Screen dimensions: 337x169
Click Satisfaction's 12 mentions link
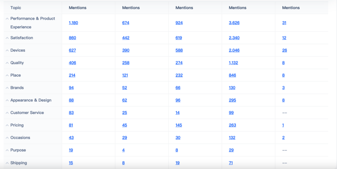[284, 38]
